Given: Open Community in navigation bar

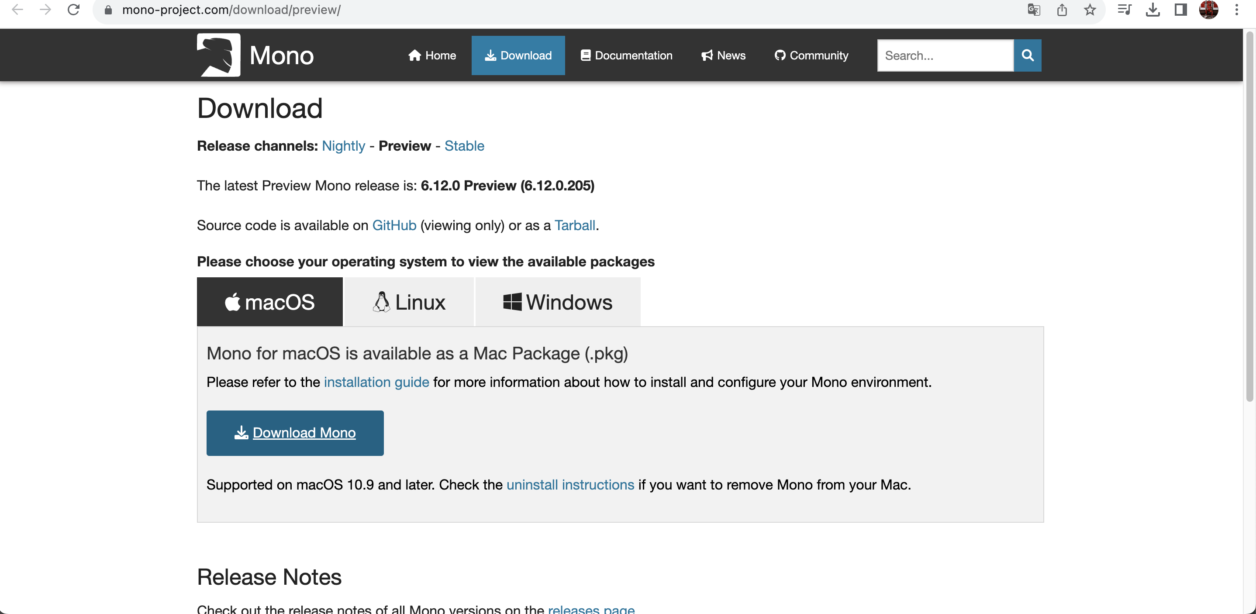Looking at the screenshot, I should 811,55.
